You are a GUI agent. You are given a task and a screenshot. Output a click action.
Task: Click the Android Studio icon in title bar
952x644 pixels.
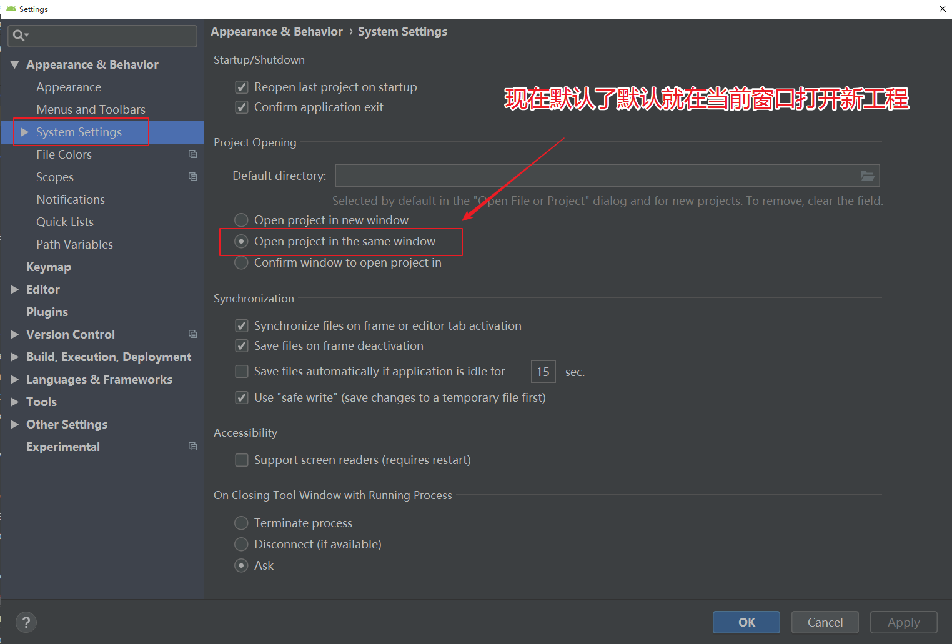(11, 9)
